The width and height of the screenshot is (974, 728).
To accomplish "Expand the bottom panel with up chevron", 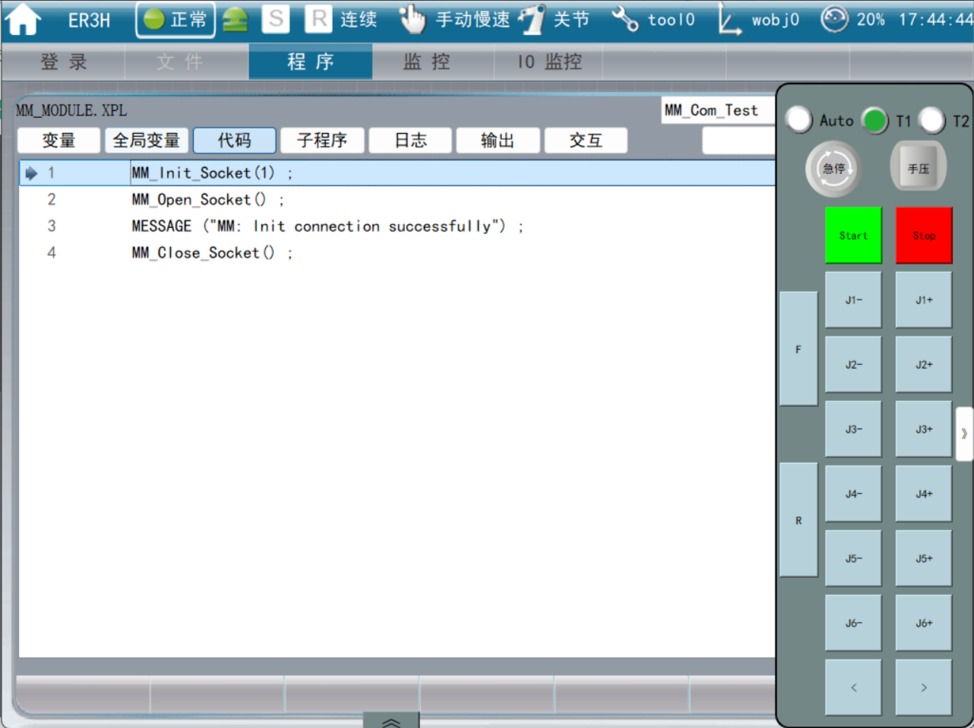I will [x=391, y=720].
